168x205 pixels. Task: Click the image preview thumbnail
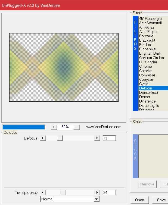tap(64, 67)
